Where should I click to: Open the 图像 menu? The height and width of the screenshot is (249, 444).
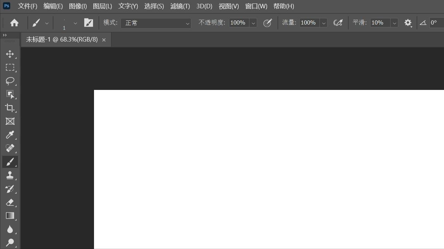78,6
